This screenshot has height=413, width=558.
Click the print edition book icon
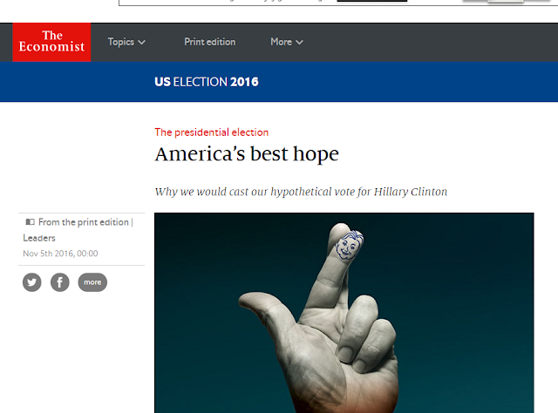pyautogui.click(x=31, y=222)
